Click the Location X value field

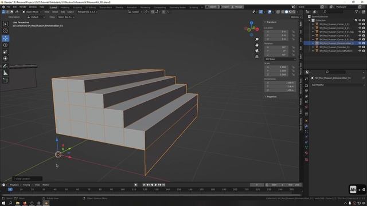tap(276, 31)
